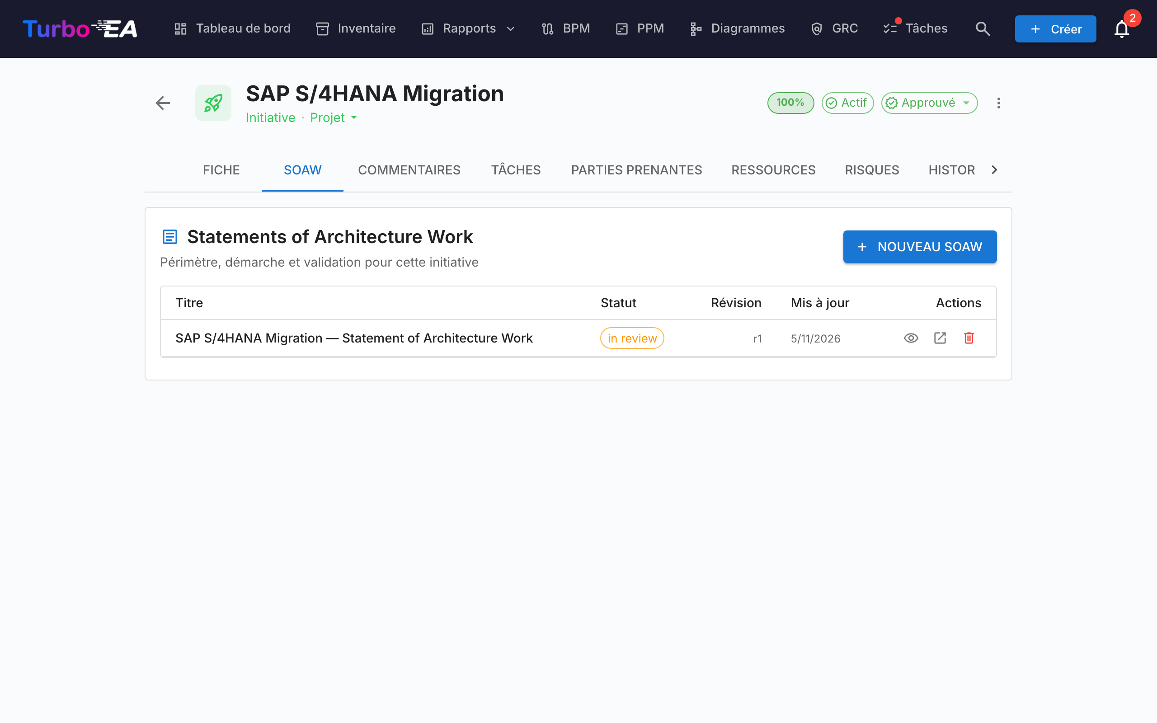Click the 100% completion badge
1157x723 pixels.
pyautogui.click(x=790, y=103)
